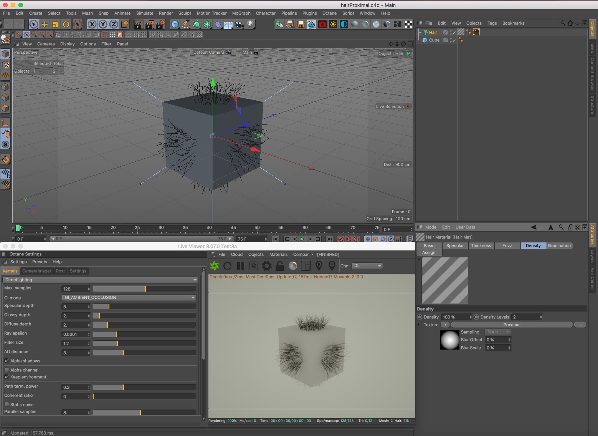Screen dimensions: 598x436
Task: Open Octane settings gear icon
Action: [x=266, y=266]
